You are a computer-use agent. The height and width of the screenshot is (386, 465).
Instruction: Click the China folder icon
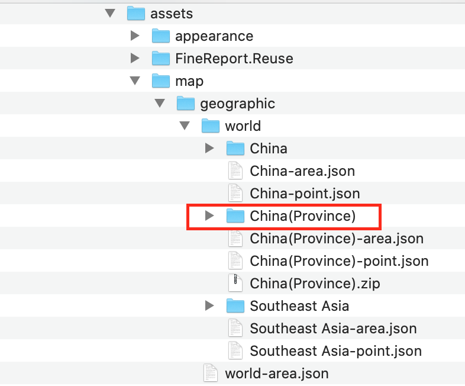[235, 149]
